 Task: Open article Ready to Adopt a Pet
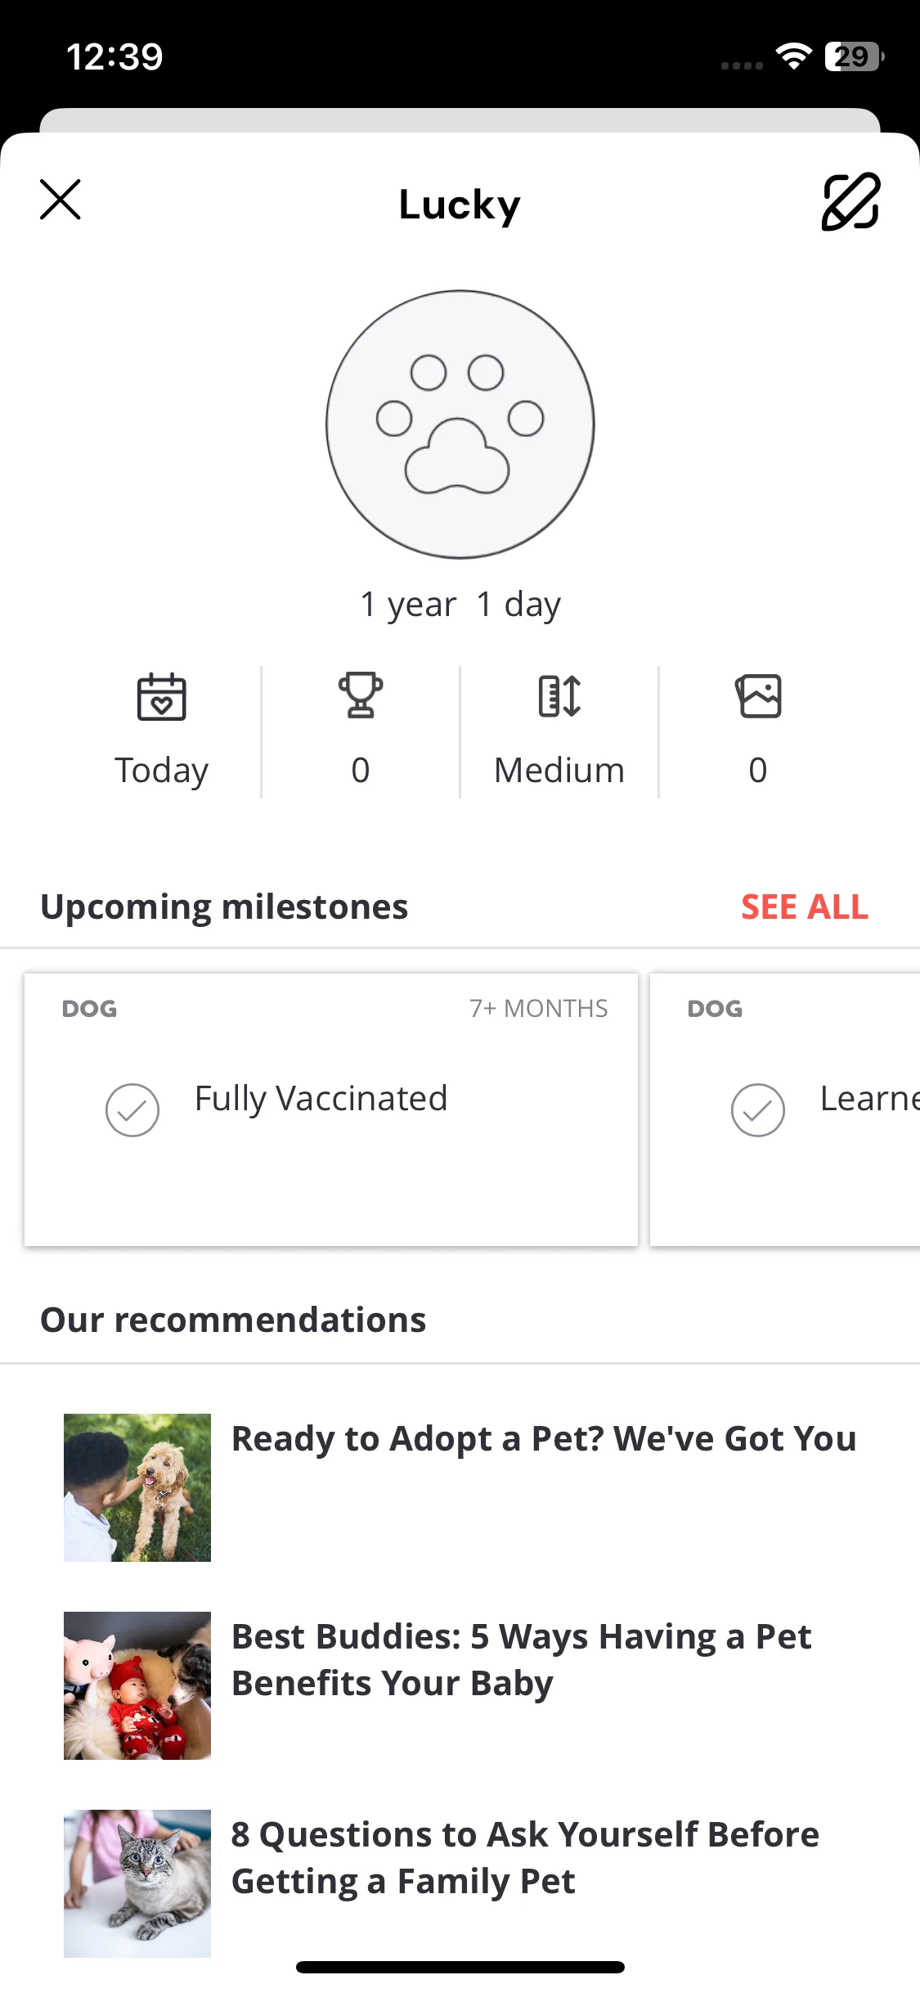coord(544,1438)
